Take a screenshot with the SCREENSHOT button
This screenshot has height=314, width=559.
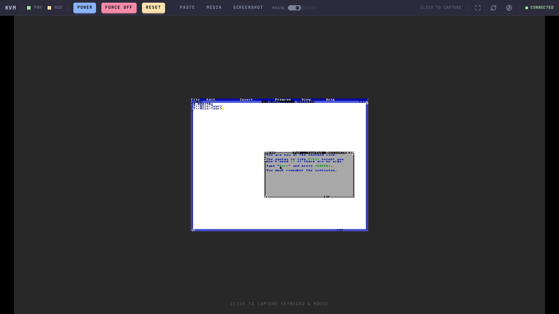tap(248, 7)
